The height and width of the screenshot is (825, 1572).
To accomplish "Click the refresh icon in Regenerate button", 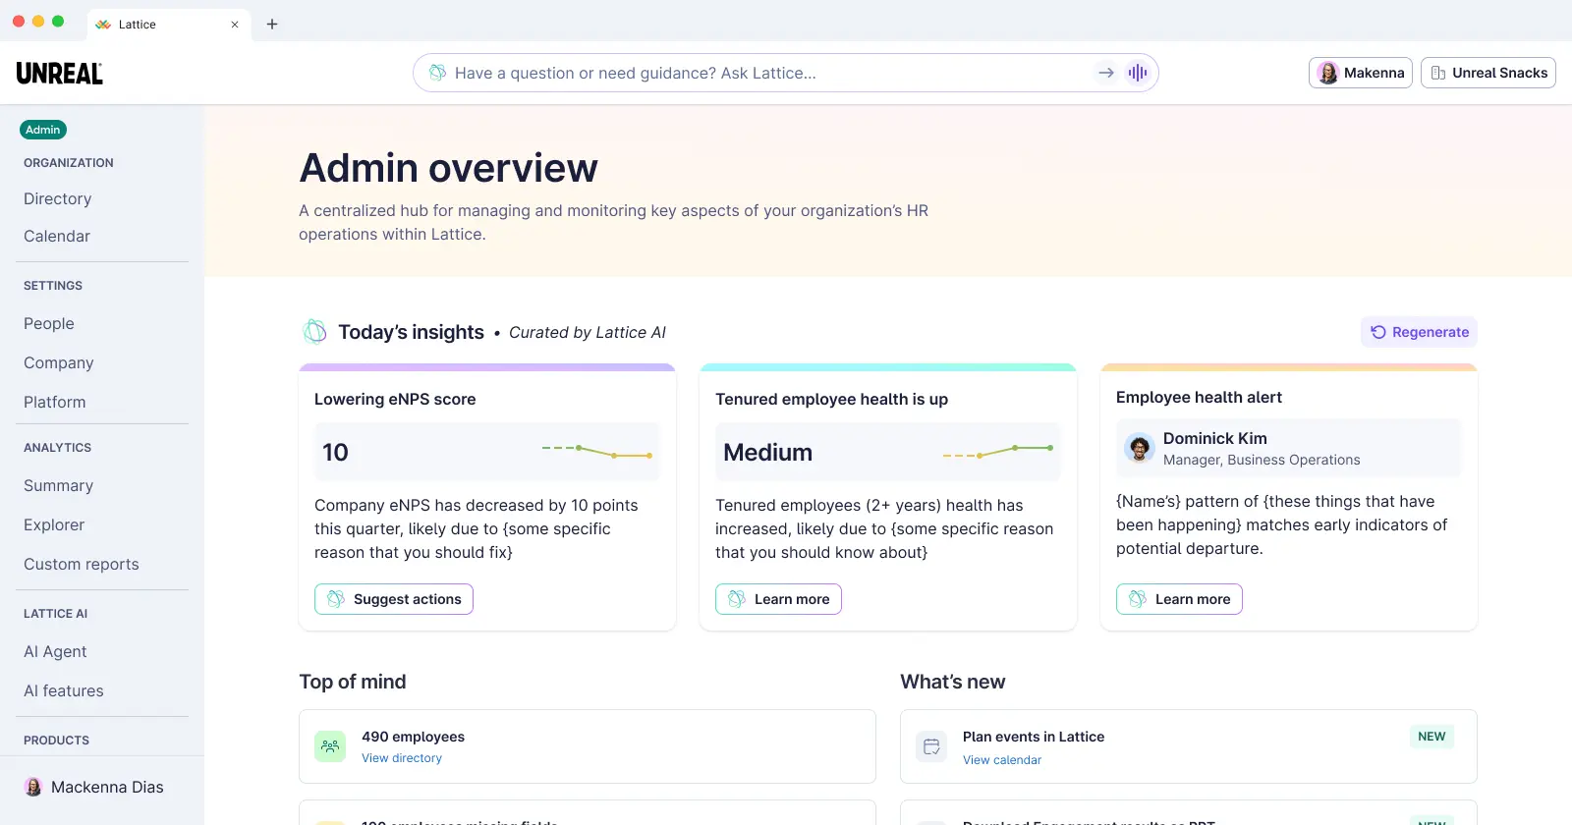I will (x=1378, y=332).
